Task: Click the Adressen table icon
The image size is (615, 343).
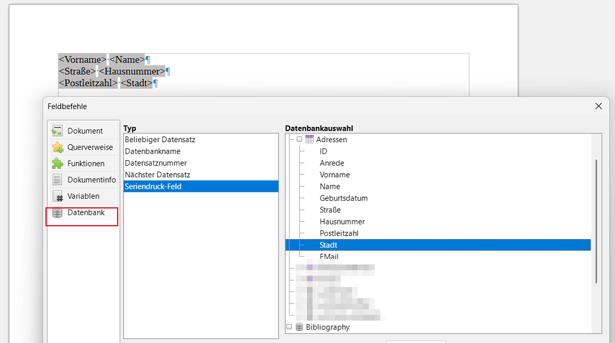Action: coord(309,140)
